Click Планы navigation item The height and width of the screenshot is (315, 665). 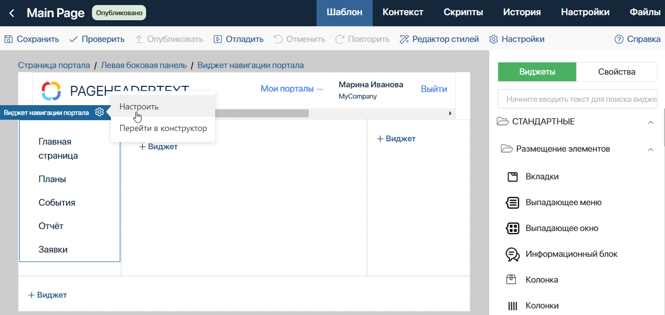(52, 179)
